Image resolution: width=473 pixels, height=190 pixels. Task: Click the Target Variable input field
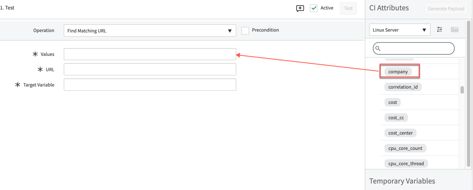click(x=150, y=84)
